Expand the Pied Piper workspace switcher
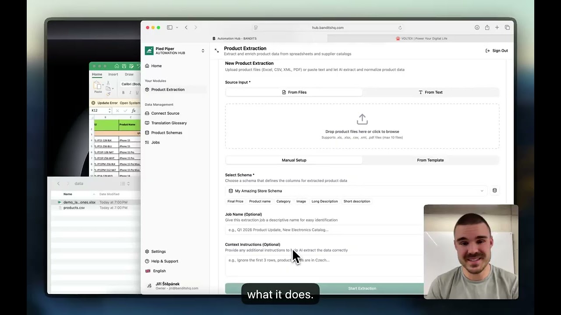This screenshot has width=561, height=315. coord(203,51)
